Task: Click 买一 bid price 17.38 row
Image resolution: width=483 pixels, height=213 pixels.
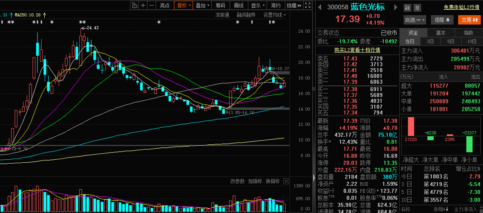Action: coord(357,89)
